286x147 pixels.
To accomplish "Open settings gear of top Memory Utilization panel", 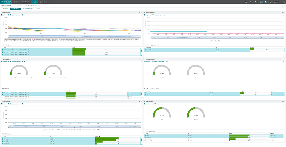I will point(282,12).
